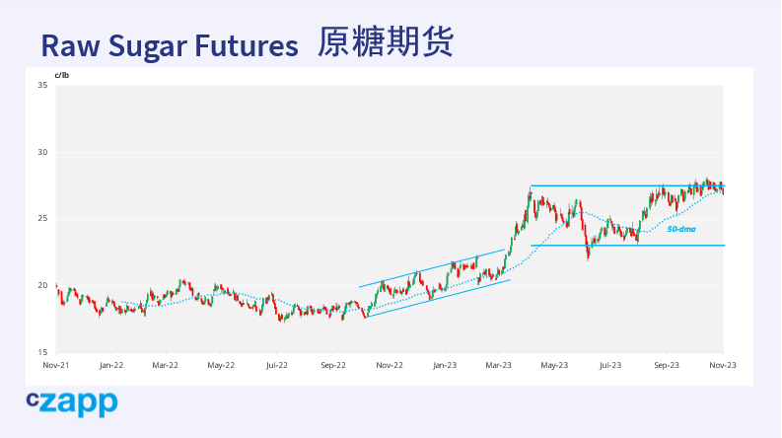Click the upper rising channel trendline

point(434,268)
